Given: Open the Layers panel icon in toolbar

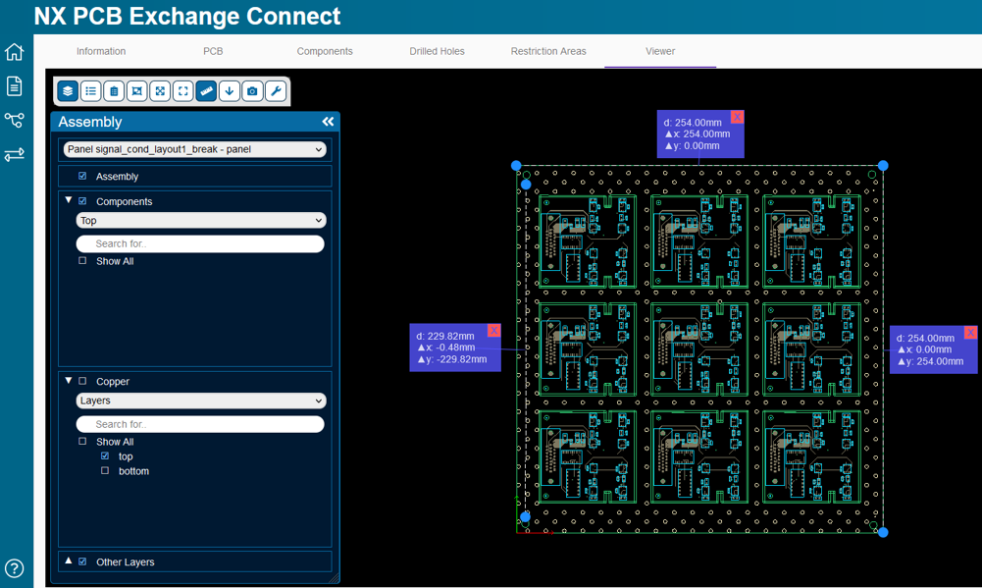Looking at the screenshot, I should [x=67, y=90].
